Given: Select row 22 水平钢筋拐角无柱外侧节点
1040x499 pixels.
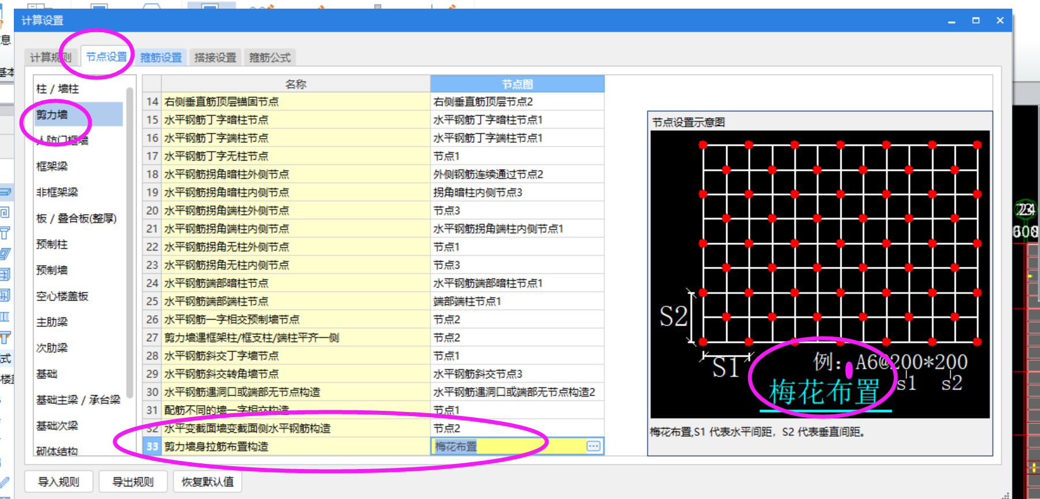Looking at the screenshot, I should (x=296, y=247).
